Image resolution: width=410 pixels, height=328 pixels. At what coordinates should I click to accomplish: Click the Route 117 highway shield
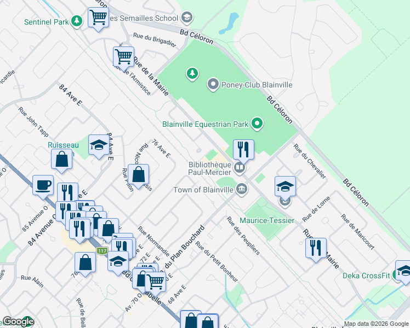tap(102, 251)
